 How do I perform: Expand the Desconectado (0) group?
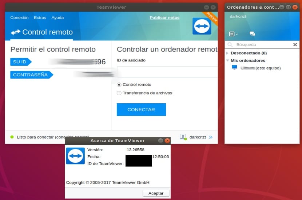pos(227,53)
